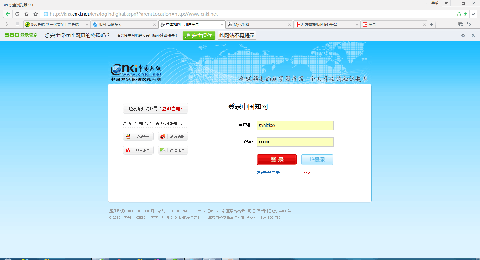This screenshot has height=260, width=480.
Task: Click the 京ICP证040431号 footer text
Action: coord(211,211)
